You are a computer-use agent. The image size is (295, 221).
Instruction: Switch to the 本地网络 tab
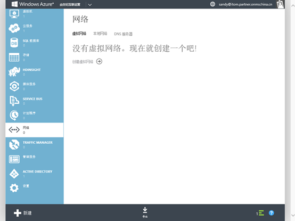point(100,34)
